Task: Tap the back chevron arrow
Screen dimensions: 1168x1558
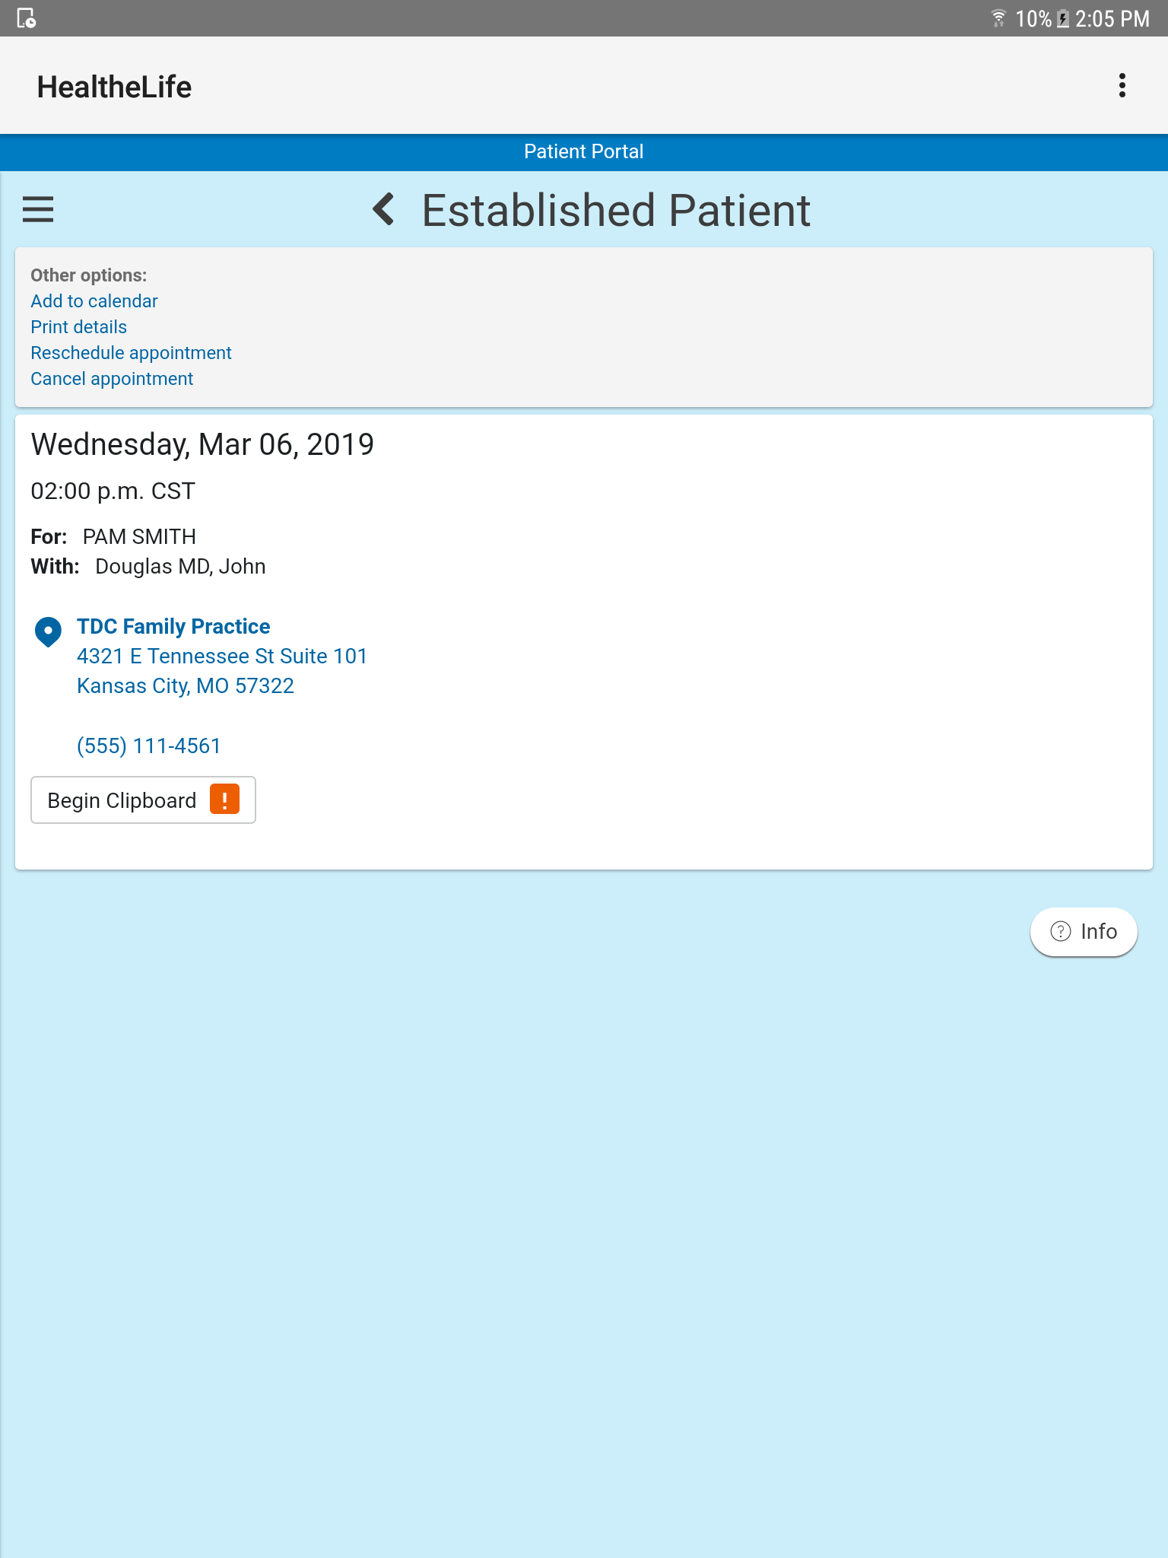Action: [x=384, y=209]
